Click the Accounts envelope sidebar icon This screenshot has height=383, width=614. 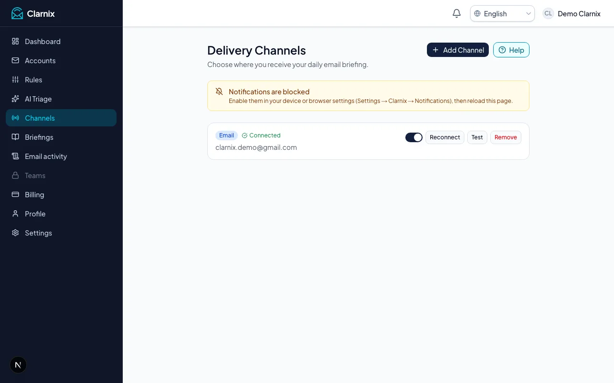tap(15, 60)
